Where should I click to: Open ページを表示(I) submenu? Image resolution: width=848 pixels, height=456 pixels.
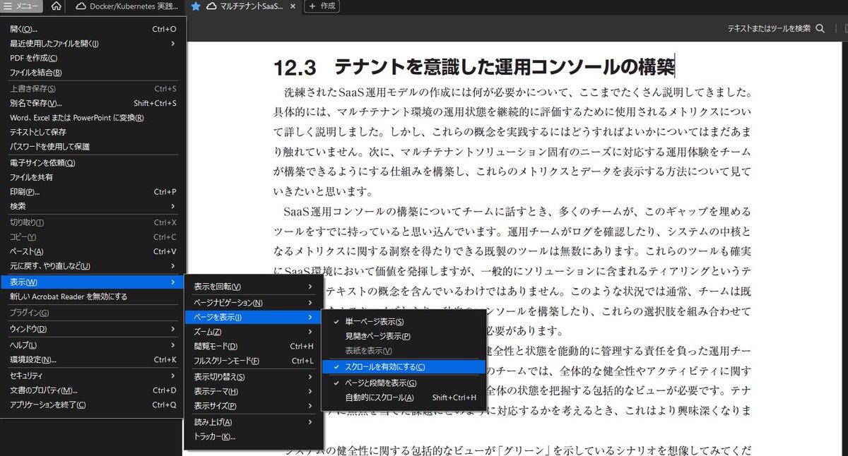pyautogui.click(x=254, y=318)
